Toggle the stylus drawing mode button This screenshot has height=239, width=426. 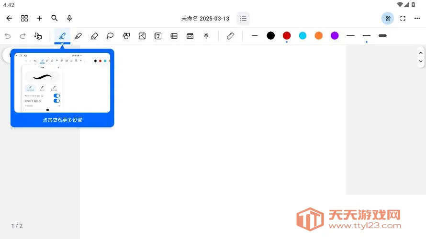pyautogui.click(x=388, y=19)
